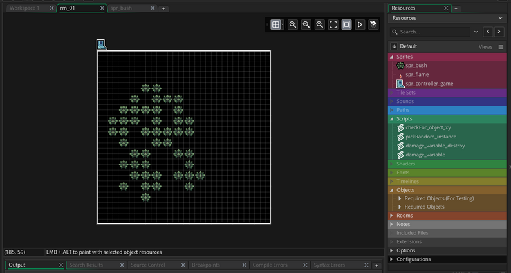Click the layers view icon in room toolbar
The image size is (511, 273).
[373, 24]
